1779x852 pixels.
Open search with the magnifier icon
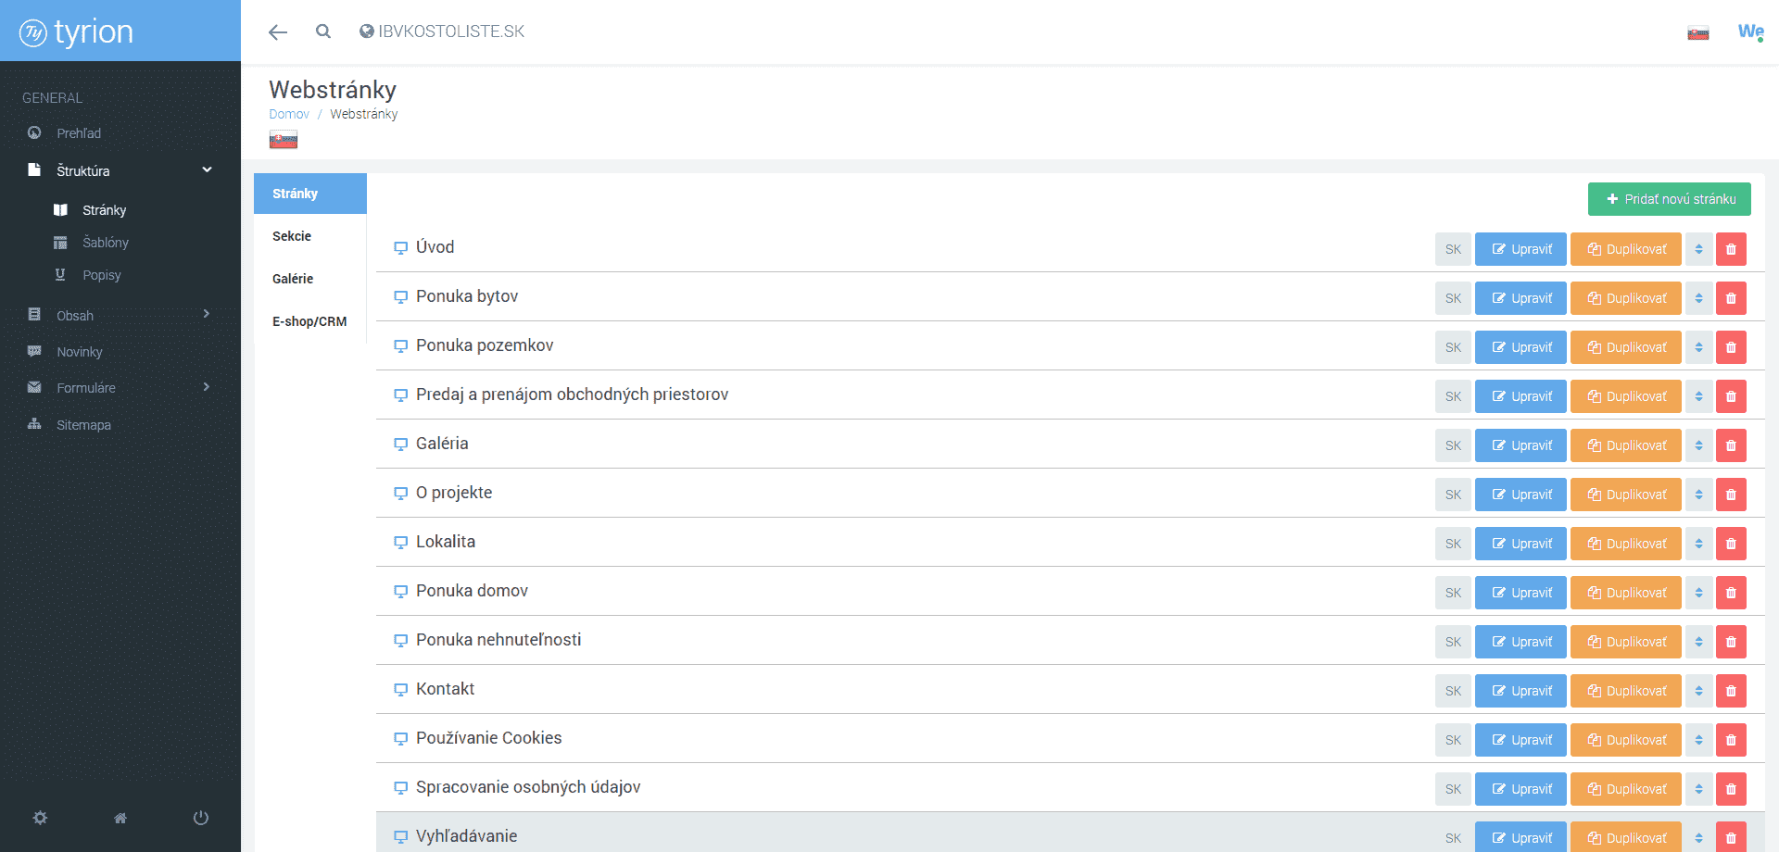pyautogui.click(x=322, y=31)
